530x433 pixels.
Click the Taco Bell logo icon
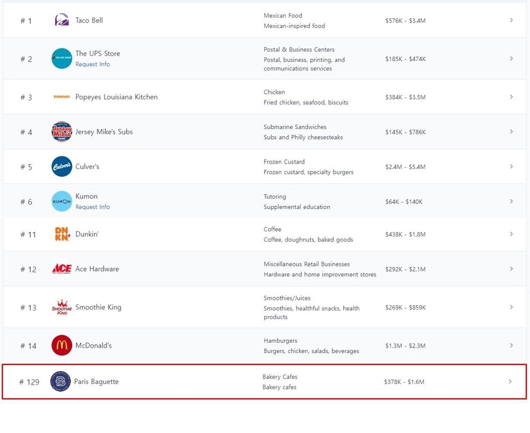pyautogui.click(x=62, y=20)
